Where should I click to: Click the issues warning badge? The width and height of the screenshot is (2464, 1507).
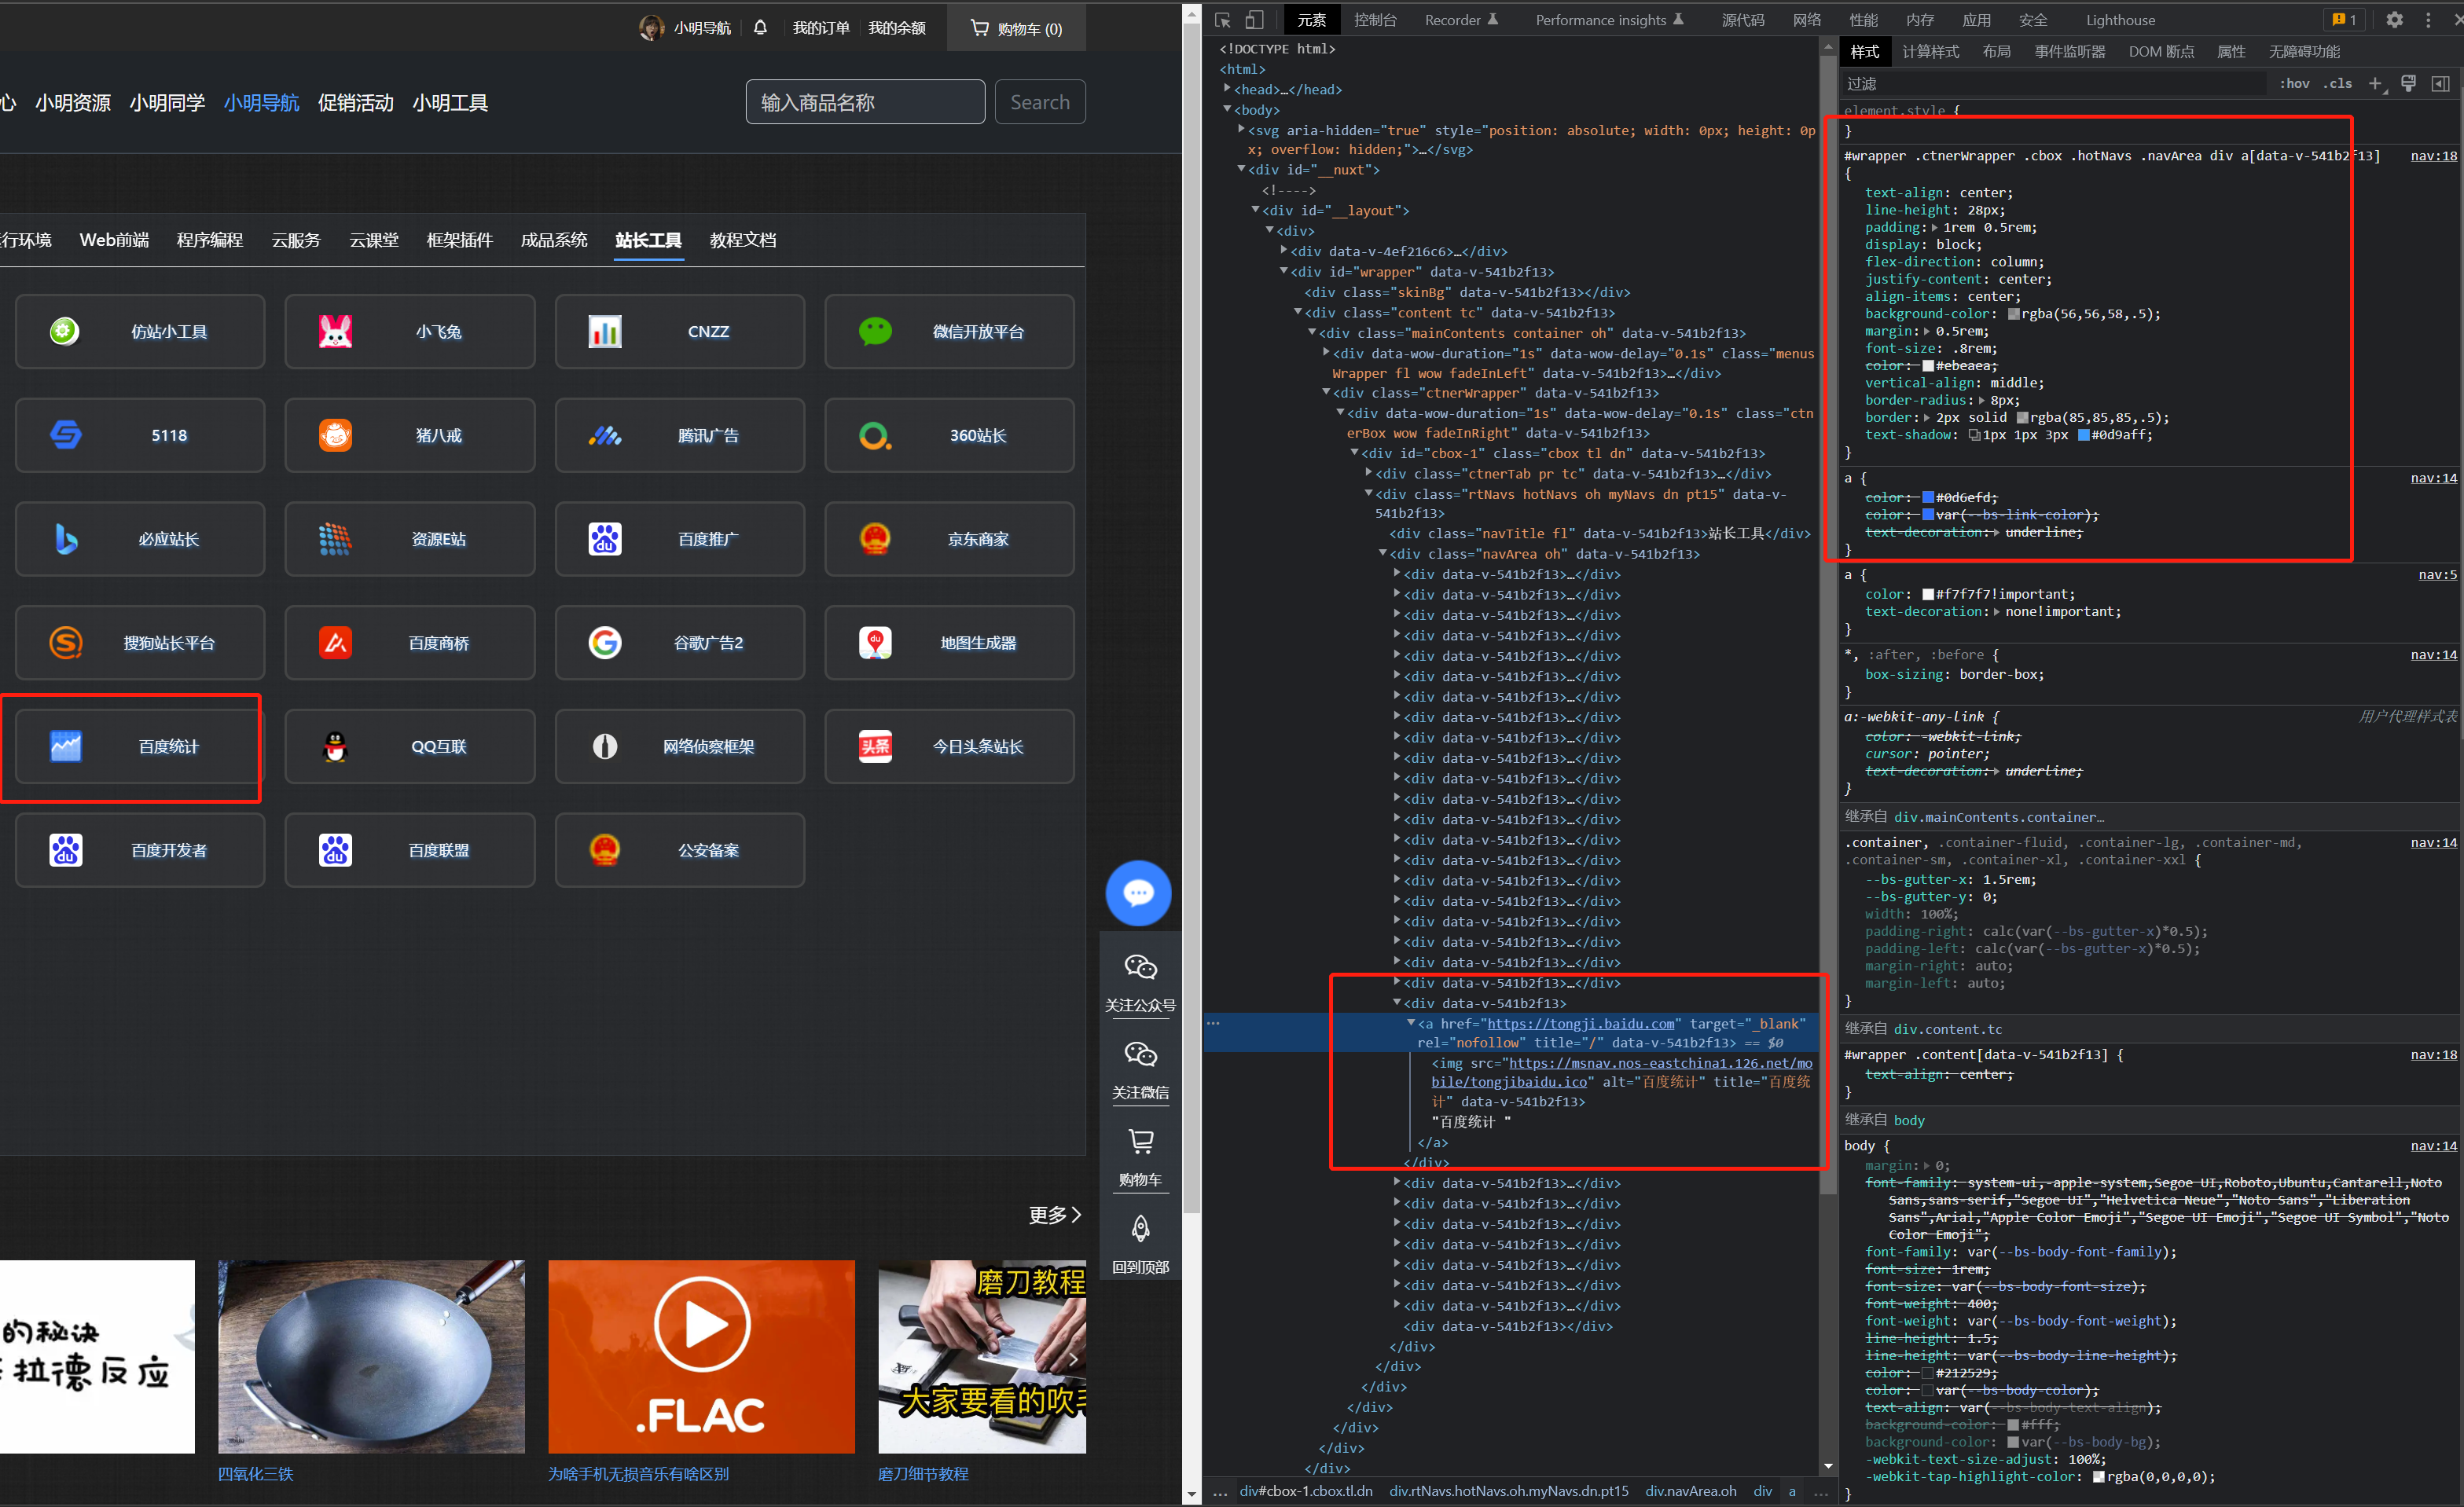2344,20
